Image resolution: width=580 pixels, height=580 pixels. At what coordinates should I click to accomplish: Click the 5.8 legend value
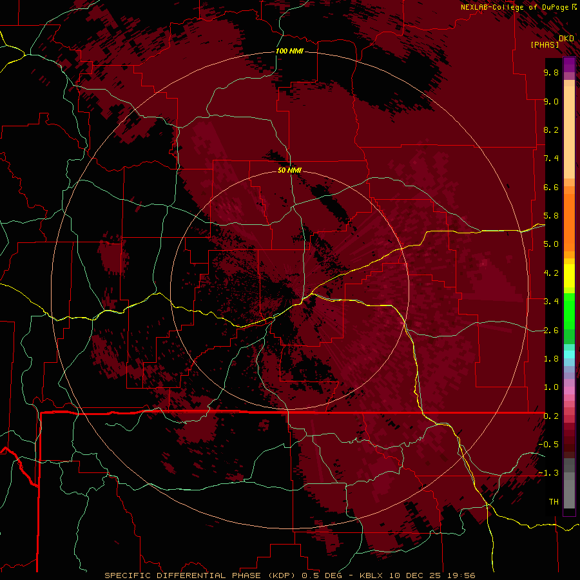pyautogui.click(x=551, y=216)
